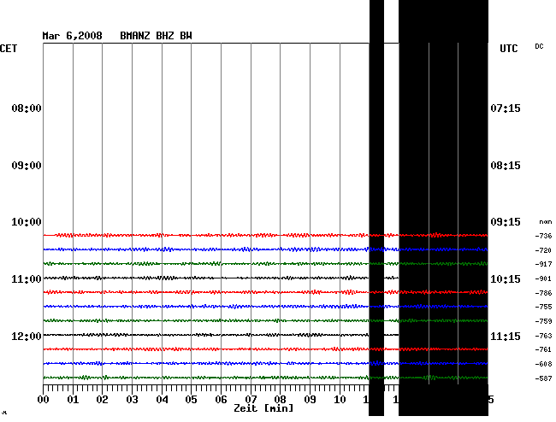Select the CET time label '09:00'
Screen dimensions: 556x422
(x=27, y=166)
